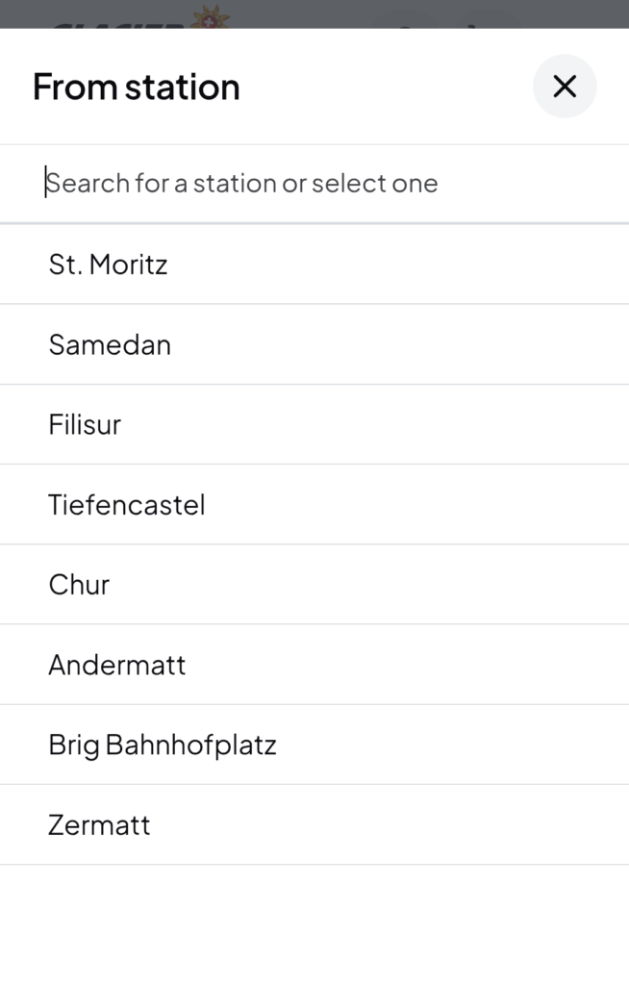Close the From station dialog
Image resolution: width=629 pixels, height=985 pixels.
[565, 86]
